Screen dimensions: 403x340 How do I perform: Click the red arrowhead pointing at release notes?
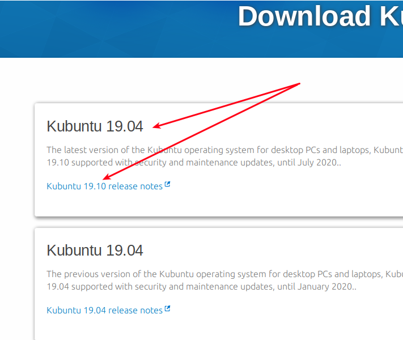point(107,177)
